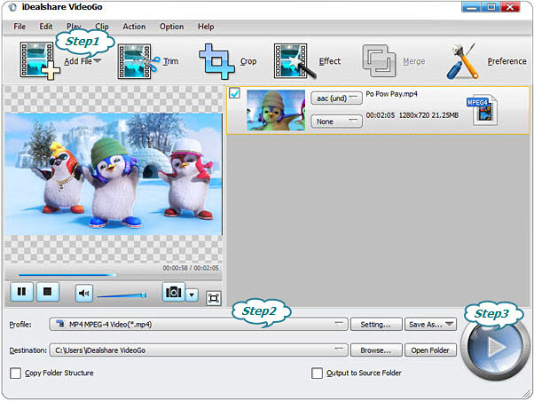
Task: Enable Copy Folder Structure checkbox
Action: [16, 373]
